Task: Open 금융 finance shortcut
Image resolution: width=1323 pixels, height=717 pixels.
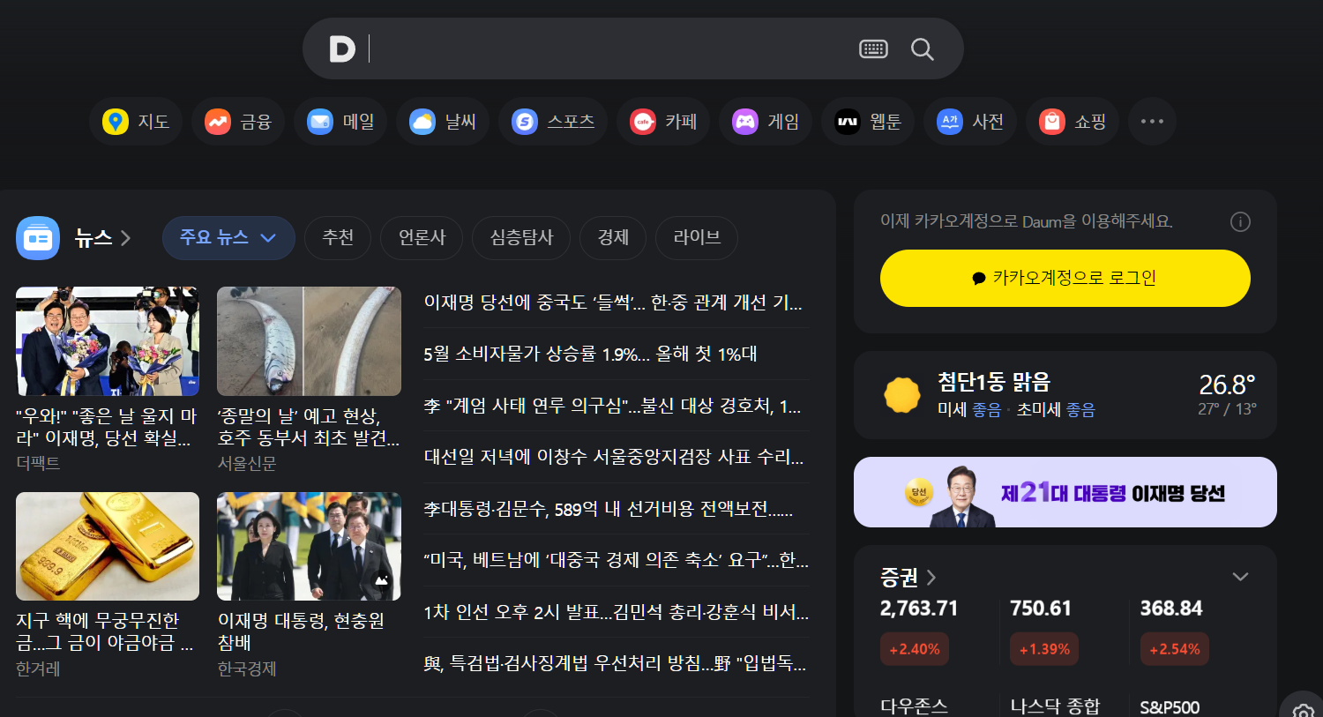Action: [x=238, y=122]
